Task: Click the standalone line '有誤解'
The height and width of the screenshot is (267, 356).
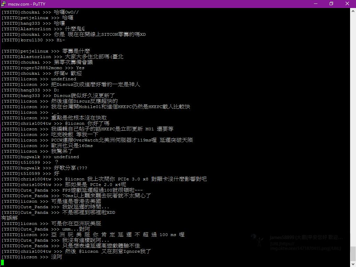Action: pyautogui.click(x=9, y=218)
